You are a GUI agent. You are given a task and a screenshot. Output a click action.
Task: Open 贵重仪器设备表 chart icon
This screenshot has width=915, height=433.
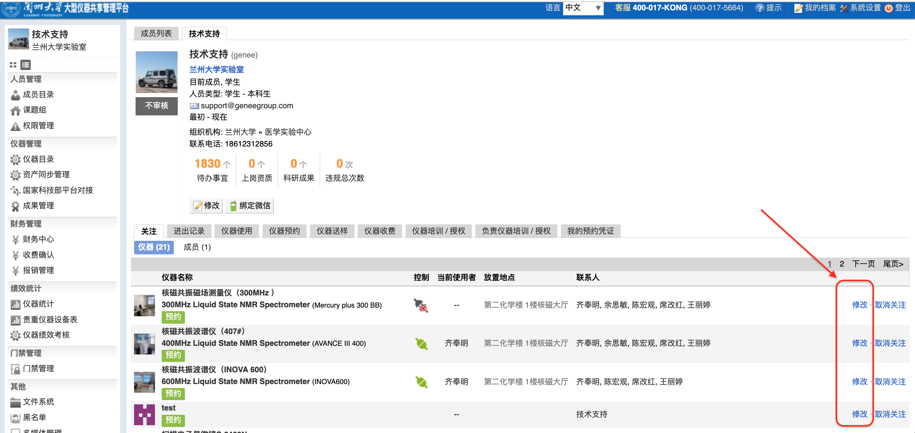coord(15,320)
